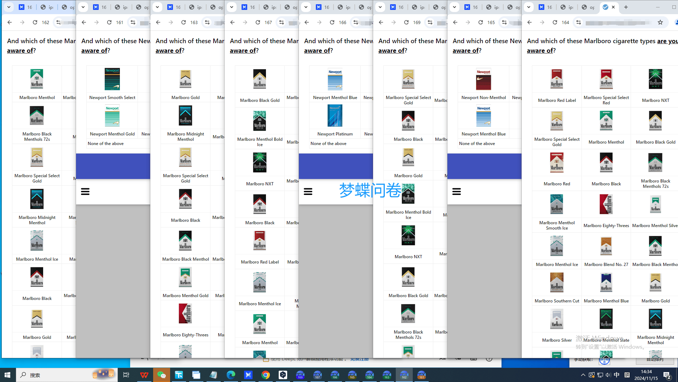Select Marlboro Menthol Smooth Ice option
678x382 pixels.
coord(557,212)
